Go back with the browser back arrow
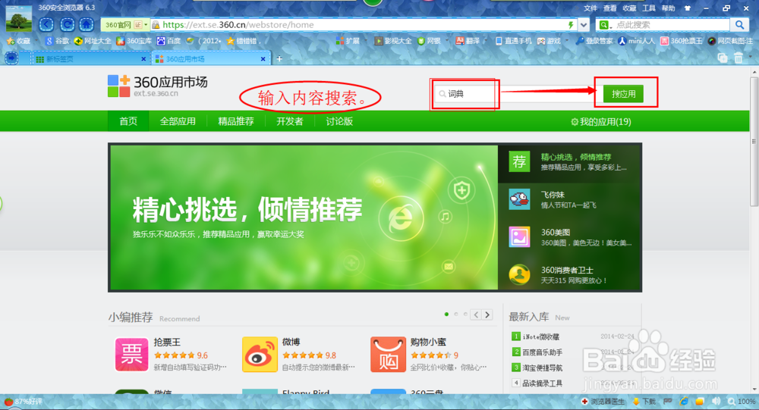Image resolution: width=759 pixels, height=410 pixels. point(46,24)
